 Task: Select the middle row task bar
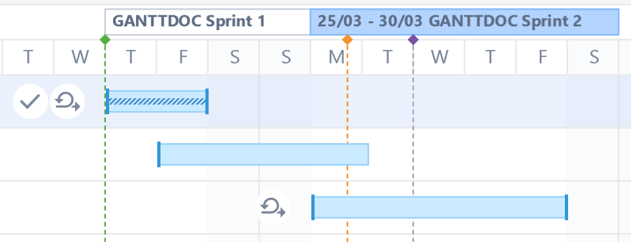click(x=263, y=154)
